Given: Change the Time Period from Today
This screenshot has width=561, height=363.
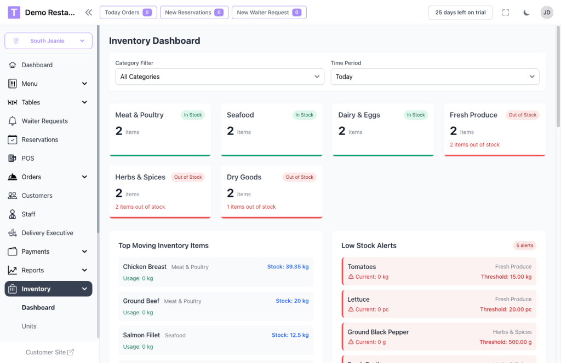Looking at the screenshot, I should [434, 77].
